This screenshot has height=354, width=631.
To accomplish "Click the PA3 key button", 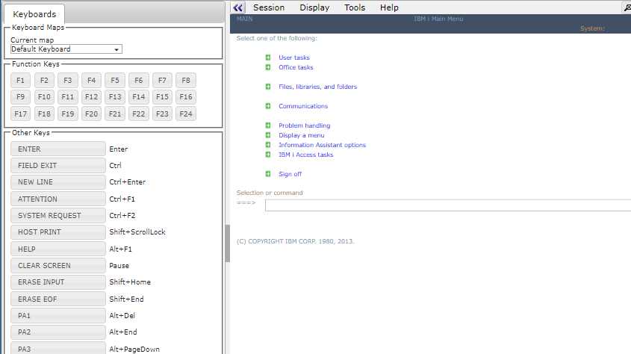I will pyautogui.click(x=58, y=348).
